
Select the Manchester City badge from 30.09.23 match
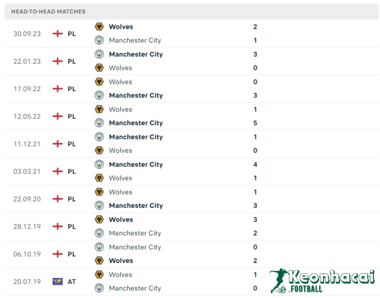(x=99, y=40)
